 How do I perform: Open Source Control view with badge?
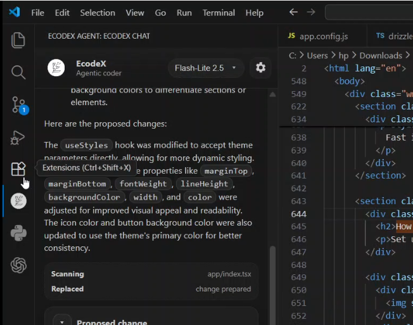(20, 105)
